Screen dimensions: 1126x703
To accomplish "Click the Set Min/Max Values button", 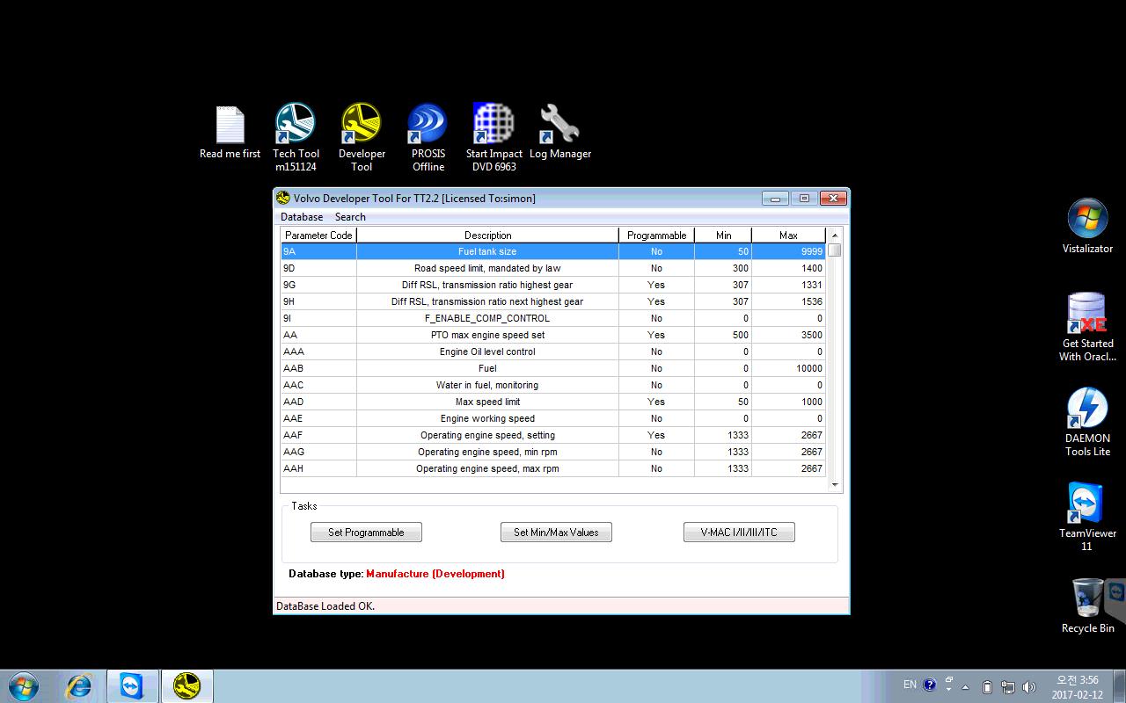I will coord(556,533).
